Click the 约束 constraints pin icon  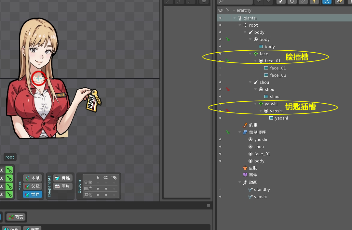point(245,125)
